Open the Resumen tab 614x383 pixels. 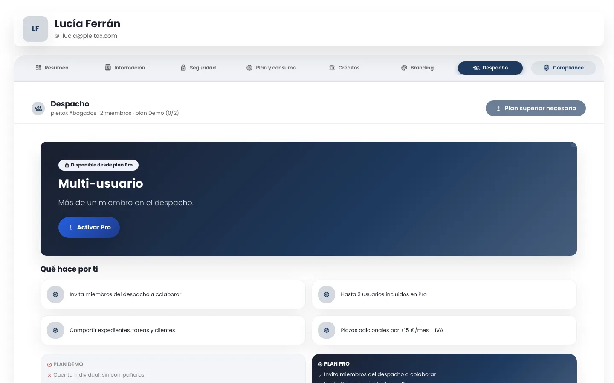[x=52, y=68]
